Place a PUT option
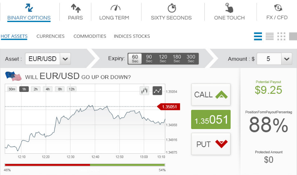 (x=211, y=144)
